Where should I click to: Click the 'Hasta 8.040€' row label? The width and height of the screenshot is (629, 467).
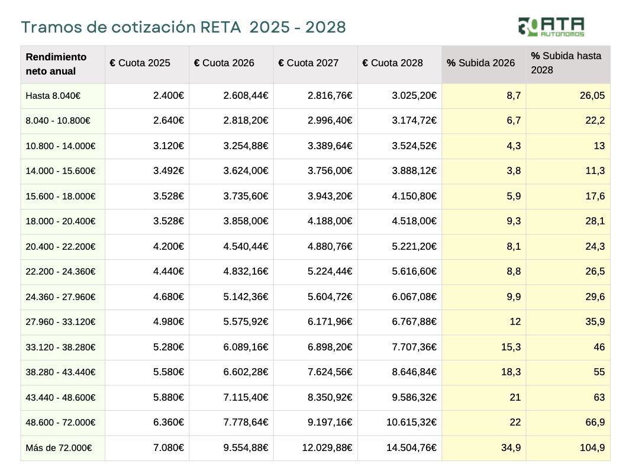[53, 95]
